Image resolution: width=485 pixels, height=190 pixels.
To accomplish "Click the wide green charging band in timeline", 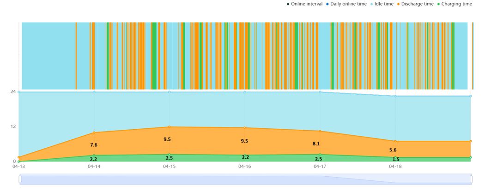I will 154,56.
